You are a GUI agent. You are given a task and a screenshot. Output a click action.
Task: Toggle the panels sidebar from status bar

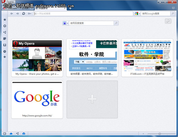(5, 134)
